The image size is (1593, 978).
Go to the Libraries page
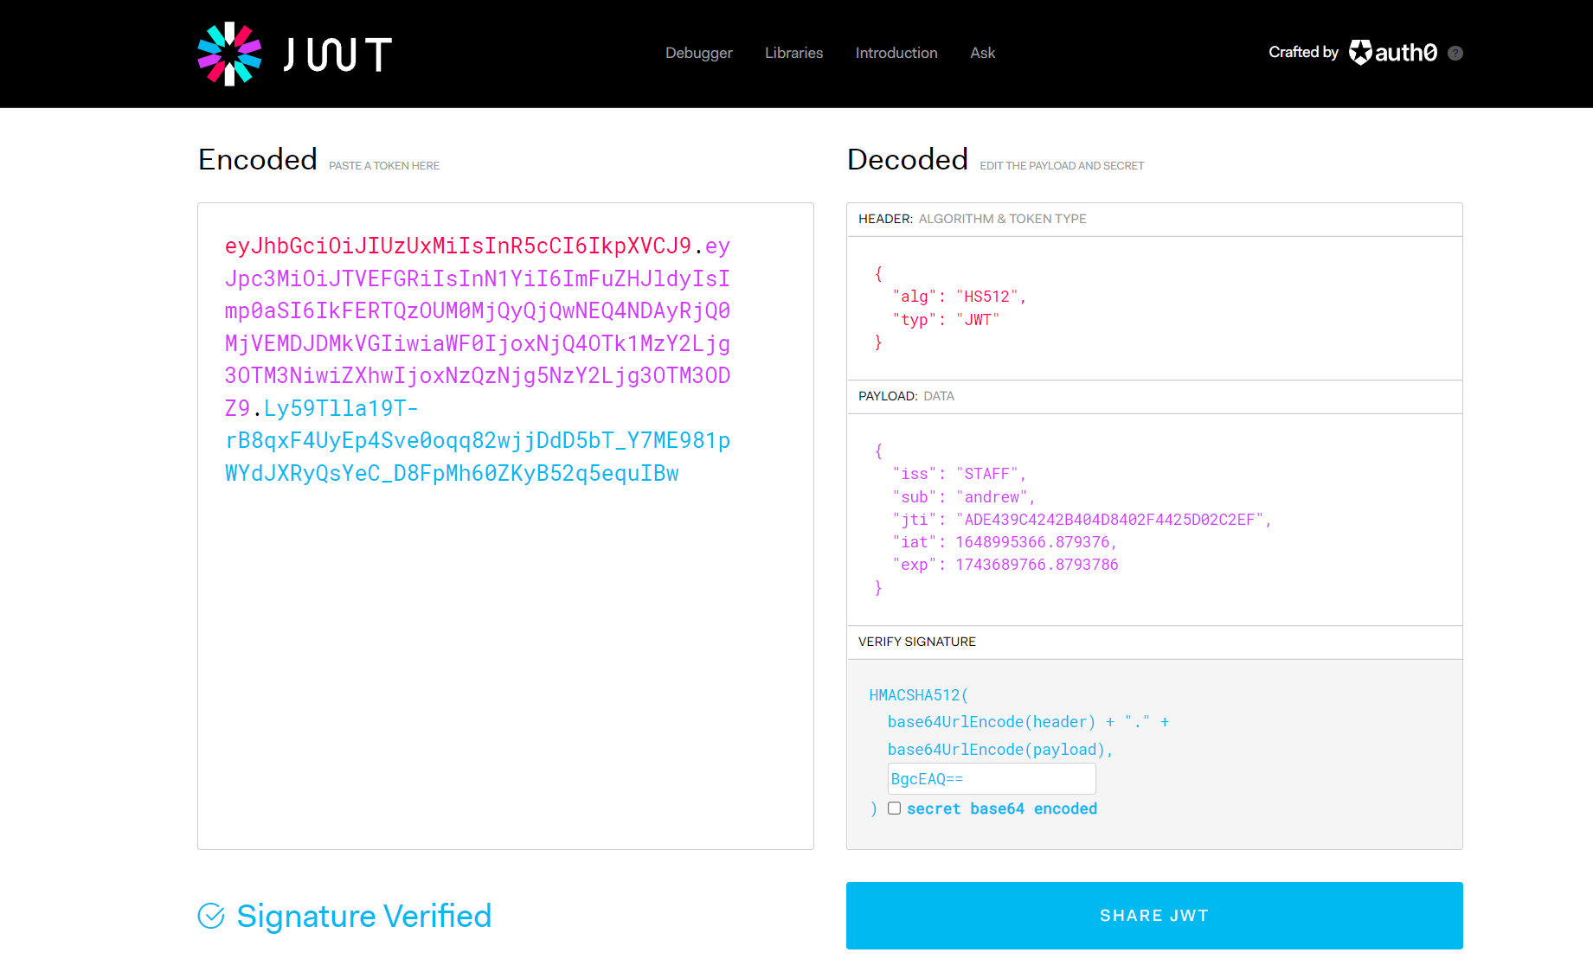coord(793,53)
